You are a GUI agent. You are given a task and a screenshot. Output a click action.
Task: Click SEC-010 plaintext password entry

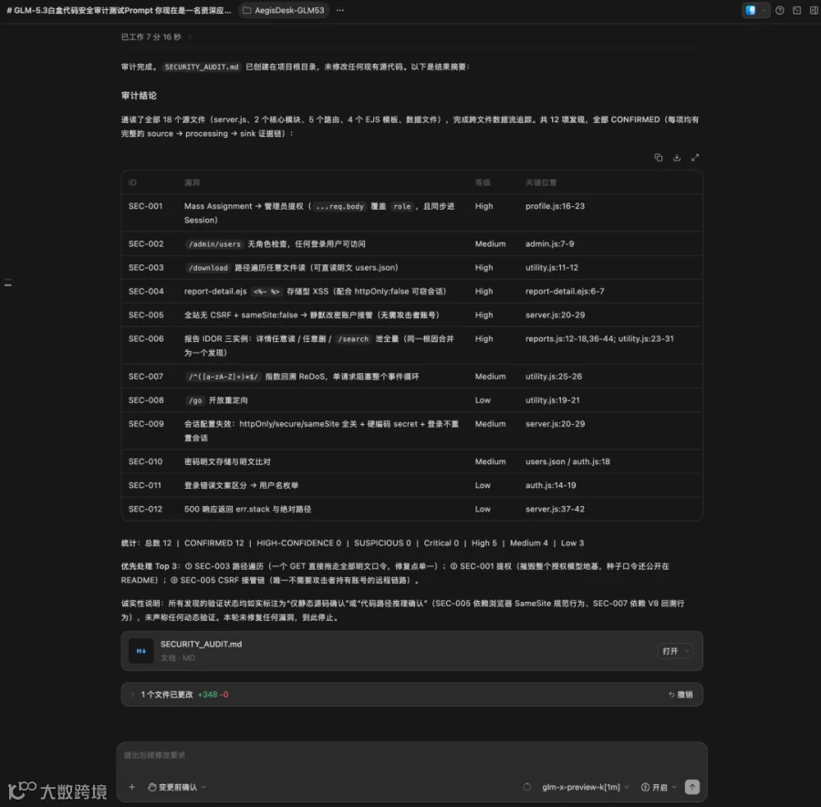click(x=227, y=461)
